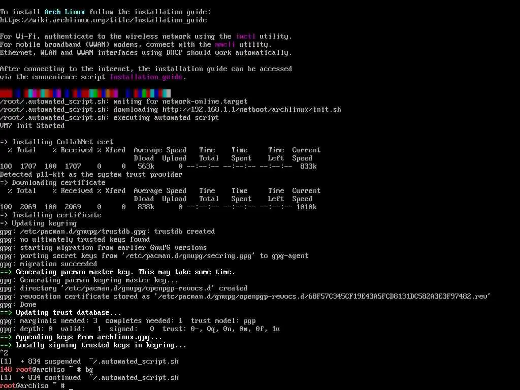Viewport: 520px width, 390px height.
Task: Click '=> Installing CollabNet cert' line
Action: [57, 142]
